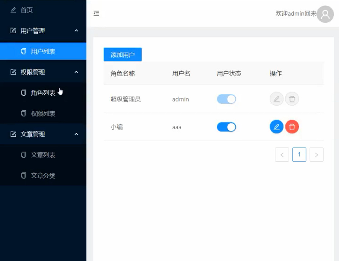
Task: Collapse the 文章管理 menu chevron
Action: [76, 134]
